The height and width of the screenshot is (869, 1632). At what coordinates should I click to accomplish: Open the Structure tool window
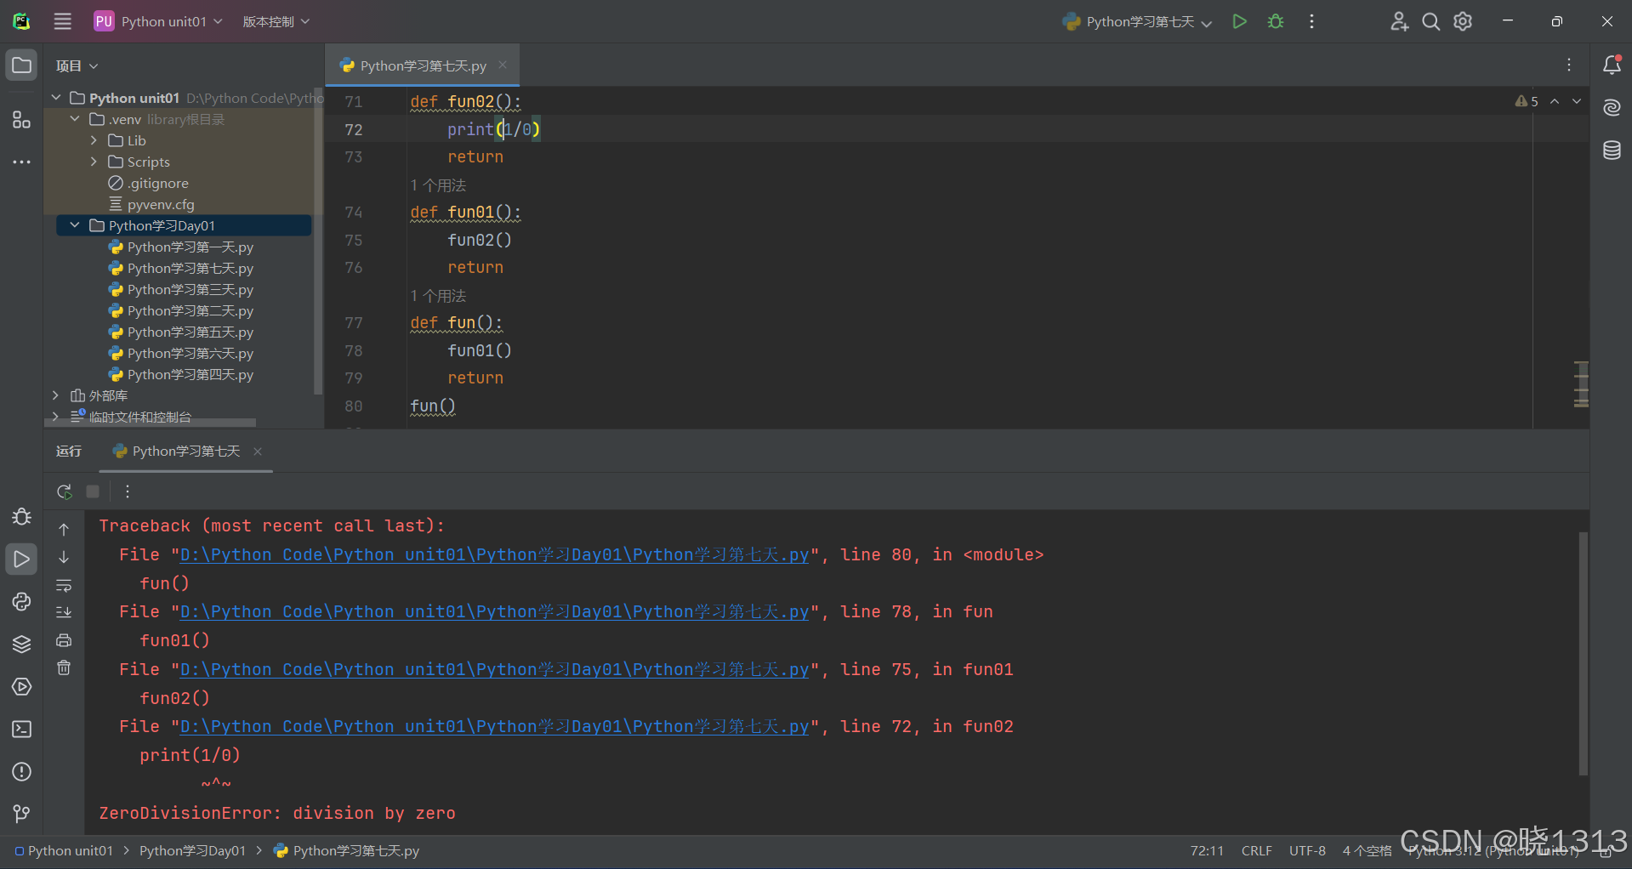(x=21, y=120)
